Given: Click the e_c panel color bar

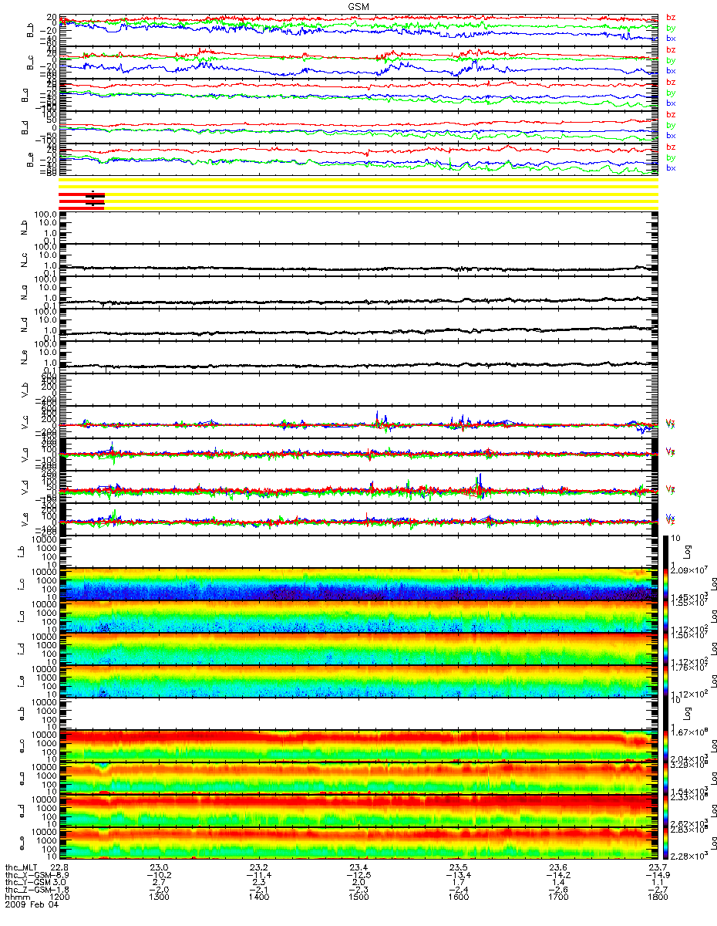Looking at the screenshot, I should pyautogui.click(x=666, y=746).
